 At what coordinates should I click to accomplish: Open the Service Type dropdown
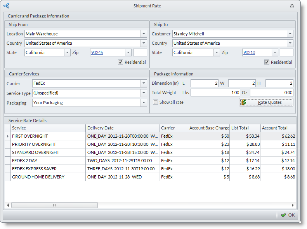click(144, 93)
